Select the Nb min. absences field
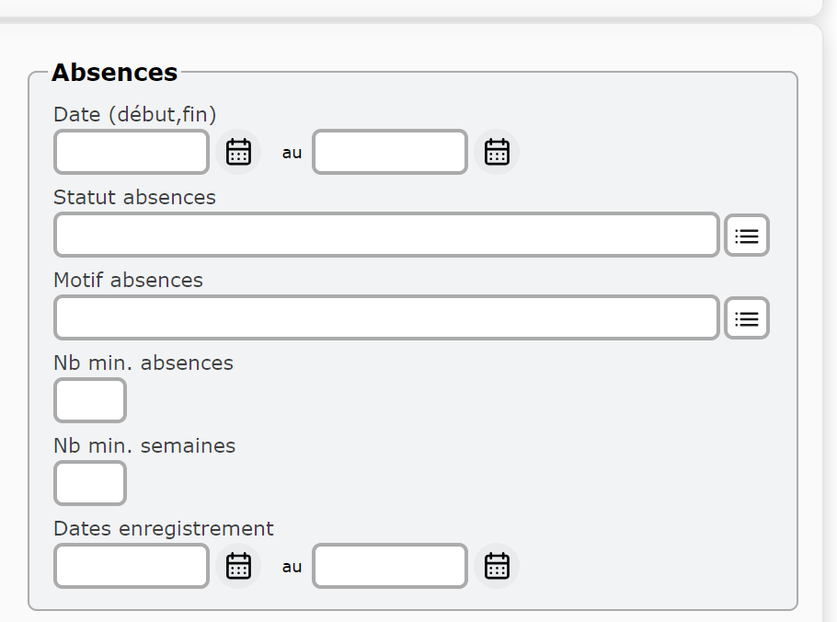The width and height of the screenshot is (837, 622). tap(90, 400)
